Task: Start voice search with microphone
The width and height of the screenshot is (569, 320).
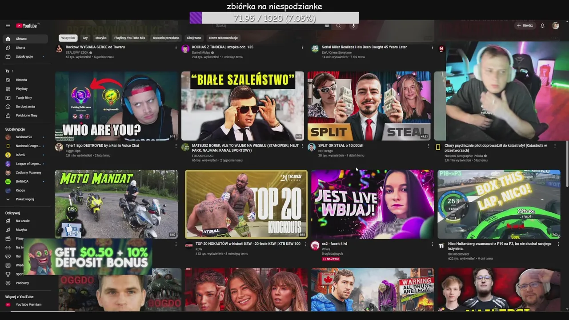Action: 354,26
